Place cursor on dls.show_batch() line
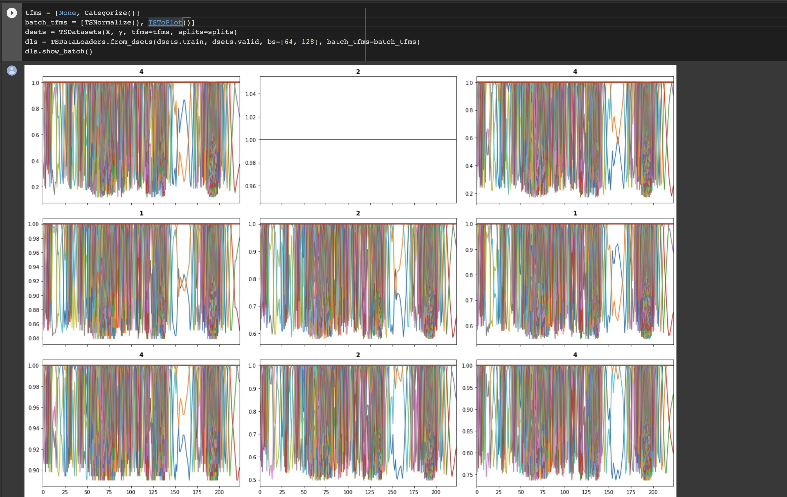This screenshot has width=787, height=497. [x=59, y=51]
